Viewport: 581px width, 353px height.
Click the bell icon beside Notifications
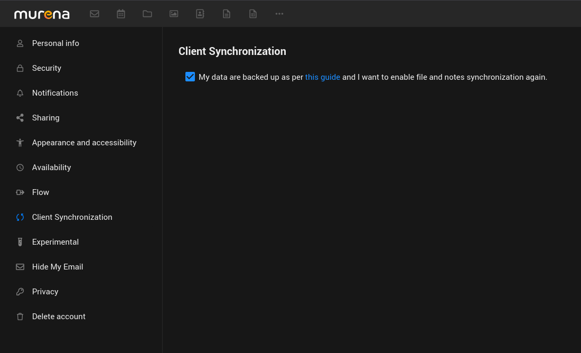[20, 93]
